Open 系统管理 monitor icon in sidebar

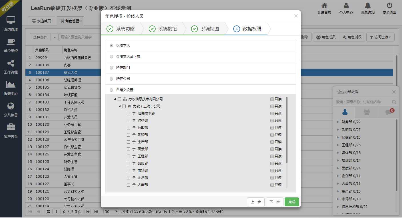pos(11,20)
